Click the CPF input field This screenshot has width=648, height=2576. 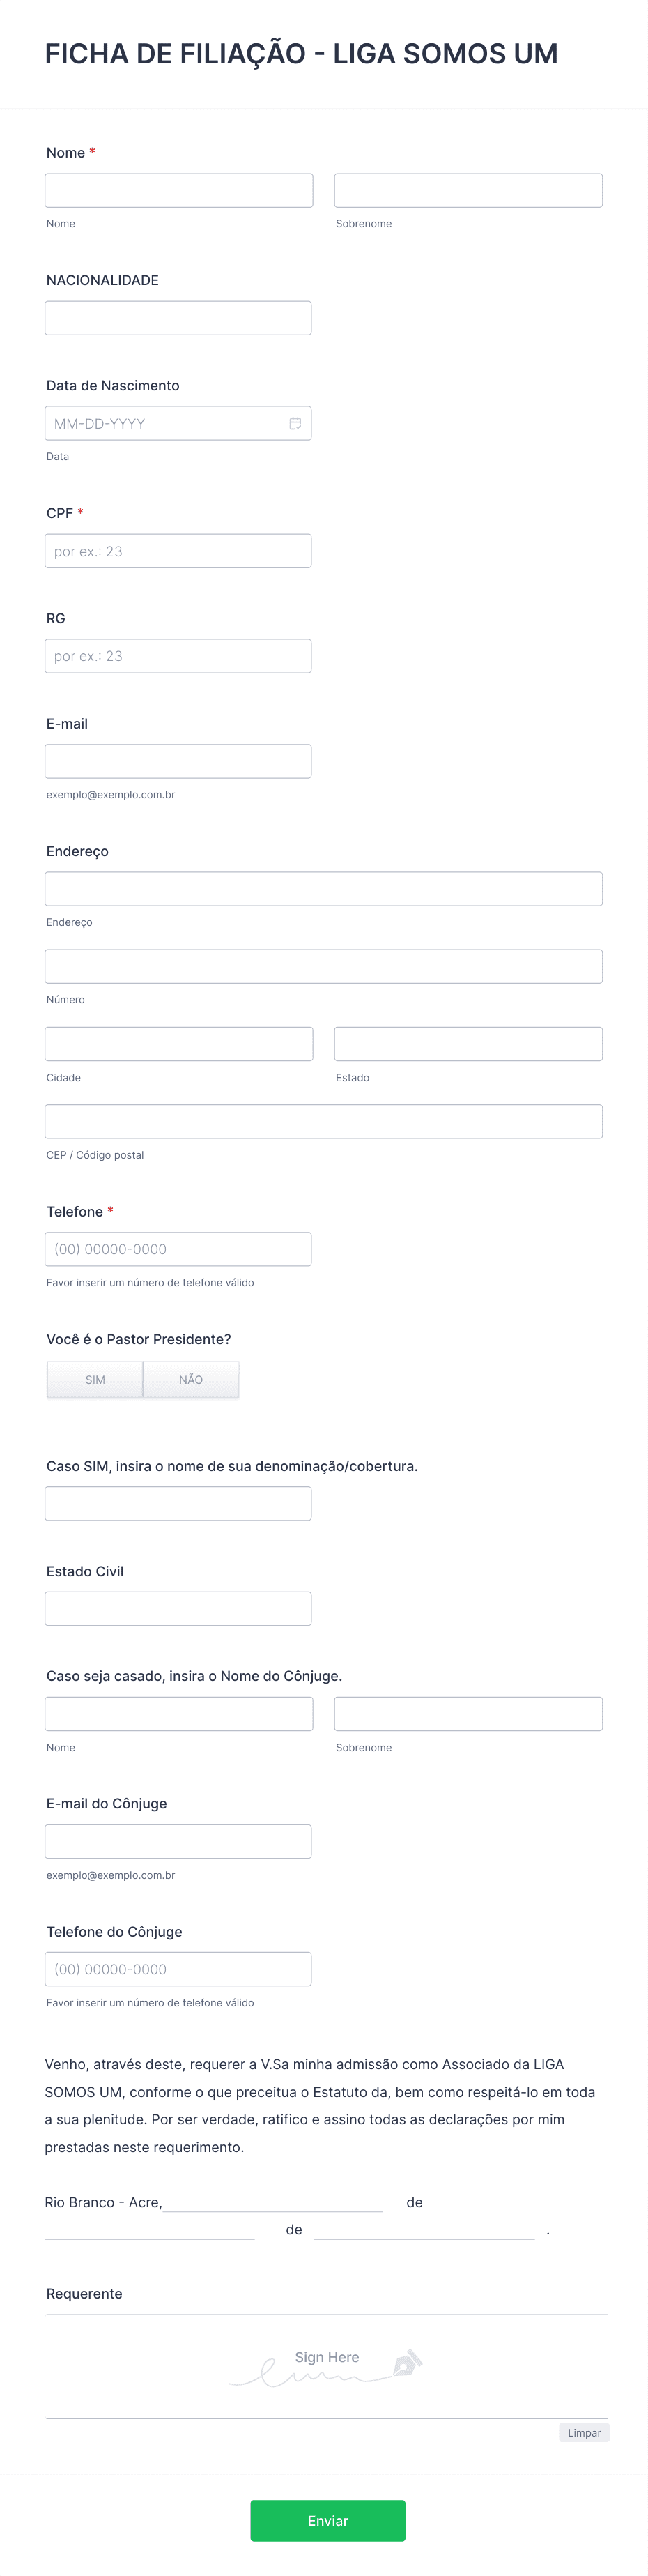click(178, 551)
